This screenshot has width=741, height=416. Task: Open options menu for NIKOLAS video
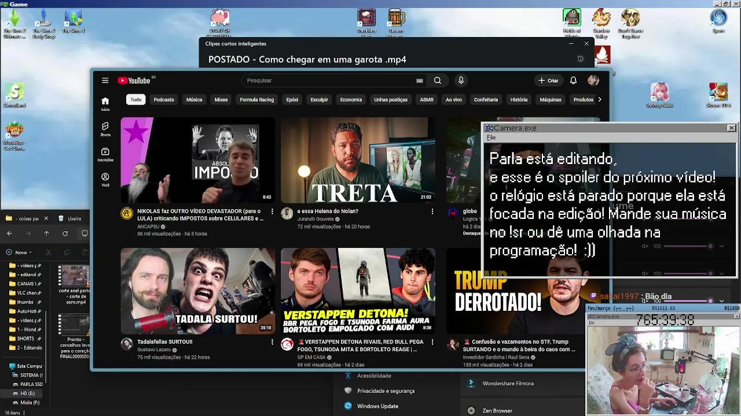point(272,211)
